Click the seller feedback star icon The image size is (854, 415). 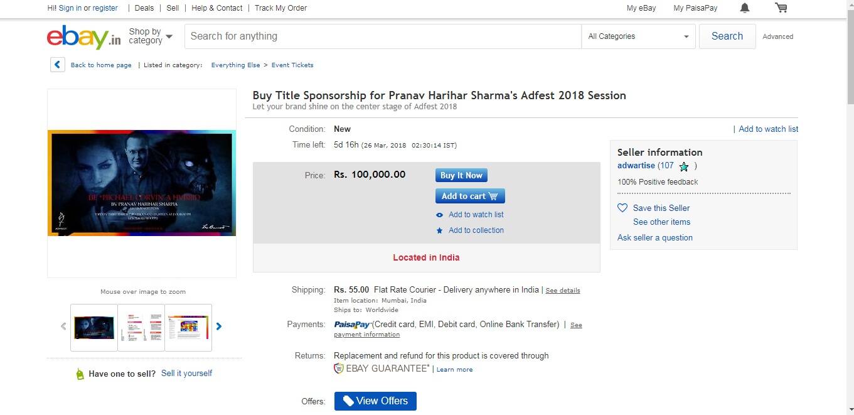(x=684, y=166)
